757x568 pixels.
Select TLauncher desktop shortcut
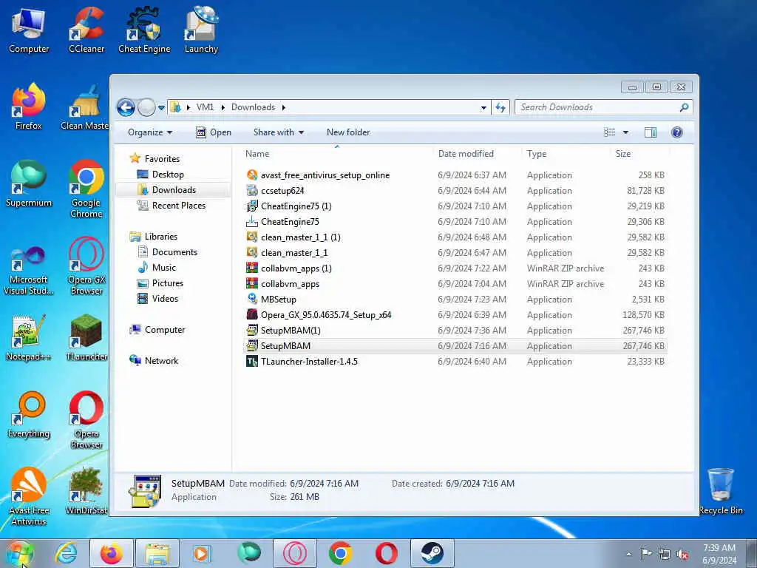(86, 338)
